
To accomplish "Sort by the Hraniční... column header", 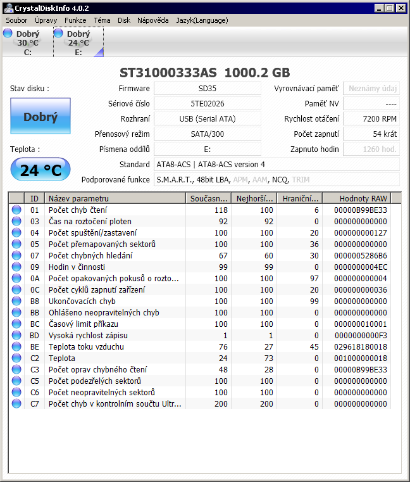I will tap(300, 199).
